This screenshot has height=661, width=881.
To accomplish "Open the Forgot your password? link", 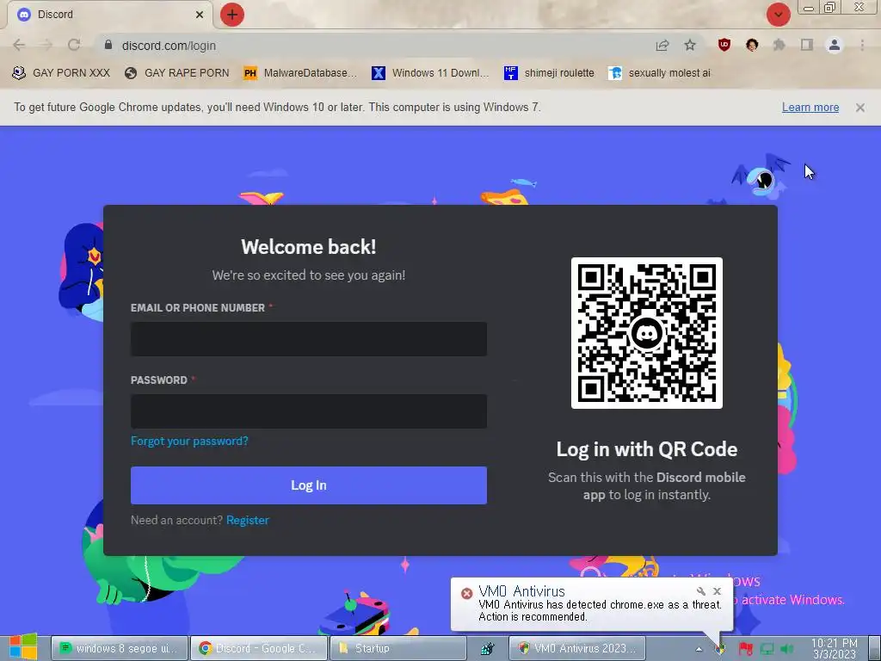I will (x=189, y=442).
